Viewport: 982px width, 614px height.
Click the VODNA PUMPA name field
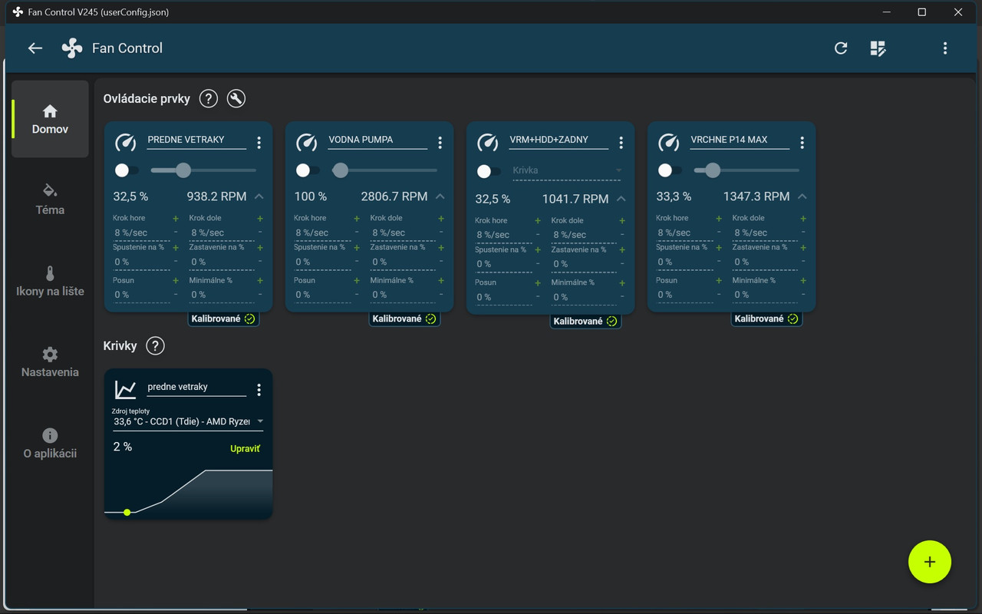(377, 140)
